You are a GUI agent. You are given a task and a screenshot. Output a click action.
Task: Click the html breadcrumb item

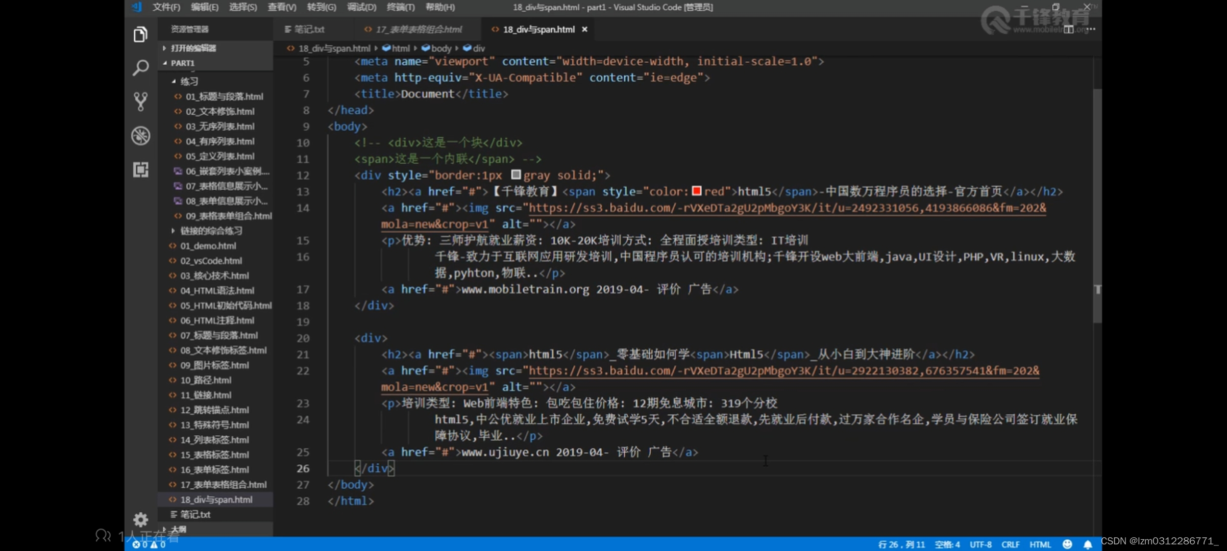point(396,48)
